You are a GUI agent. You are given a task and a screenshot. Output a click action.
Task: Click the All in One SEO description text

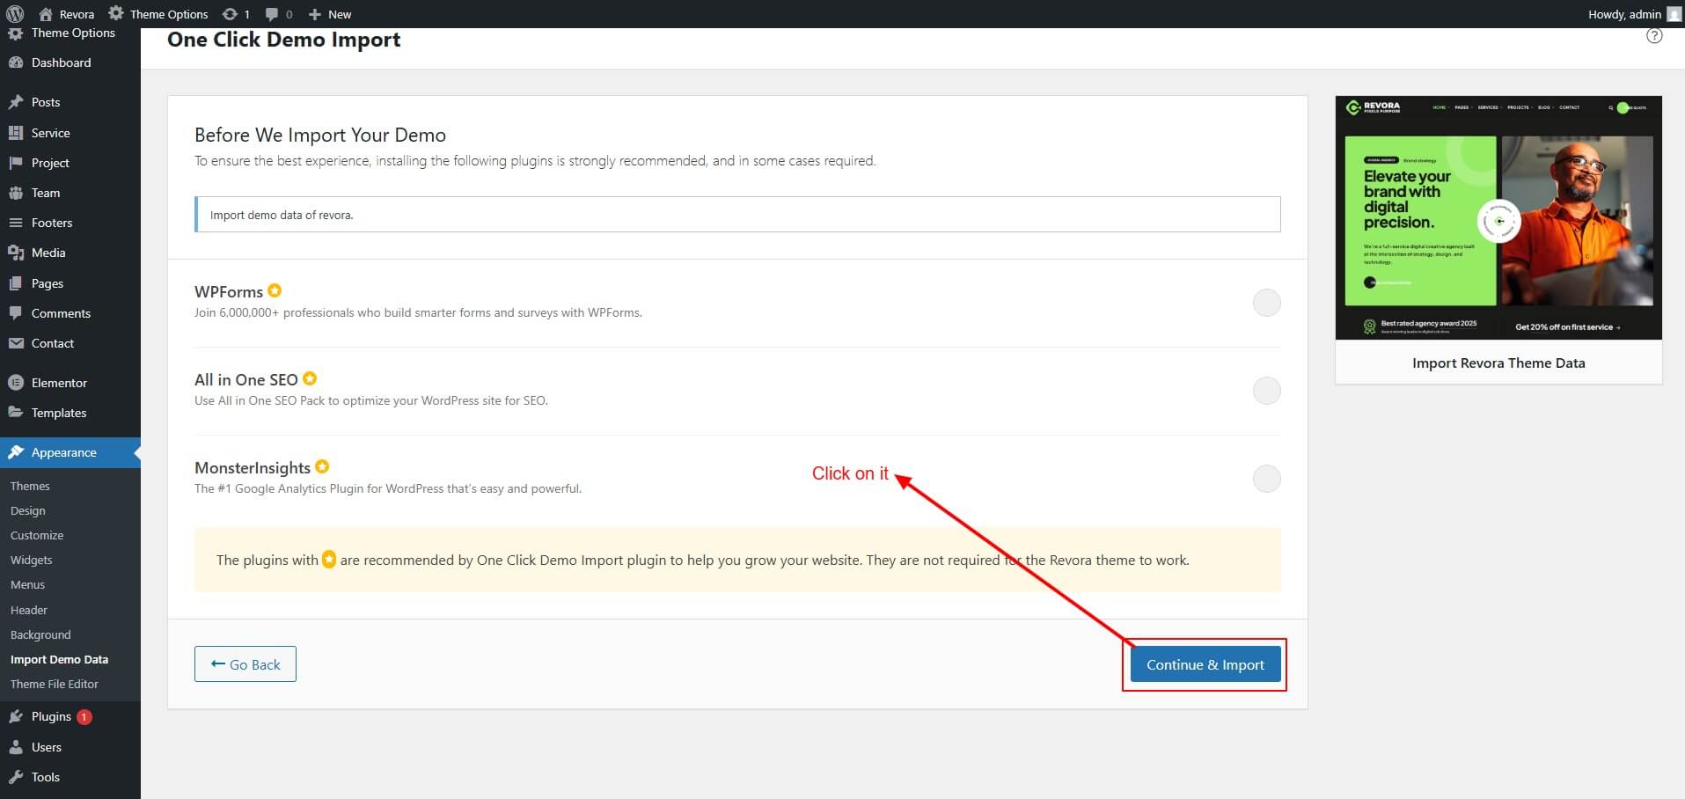(x=371, y=400)
